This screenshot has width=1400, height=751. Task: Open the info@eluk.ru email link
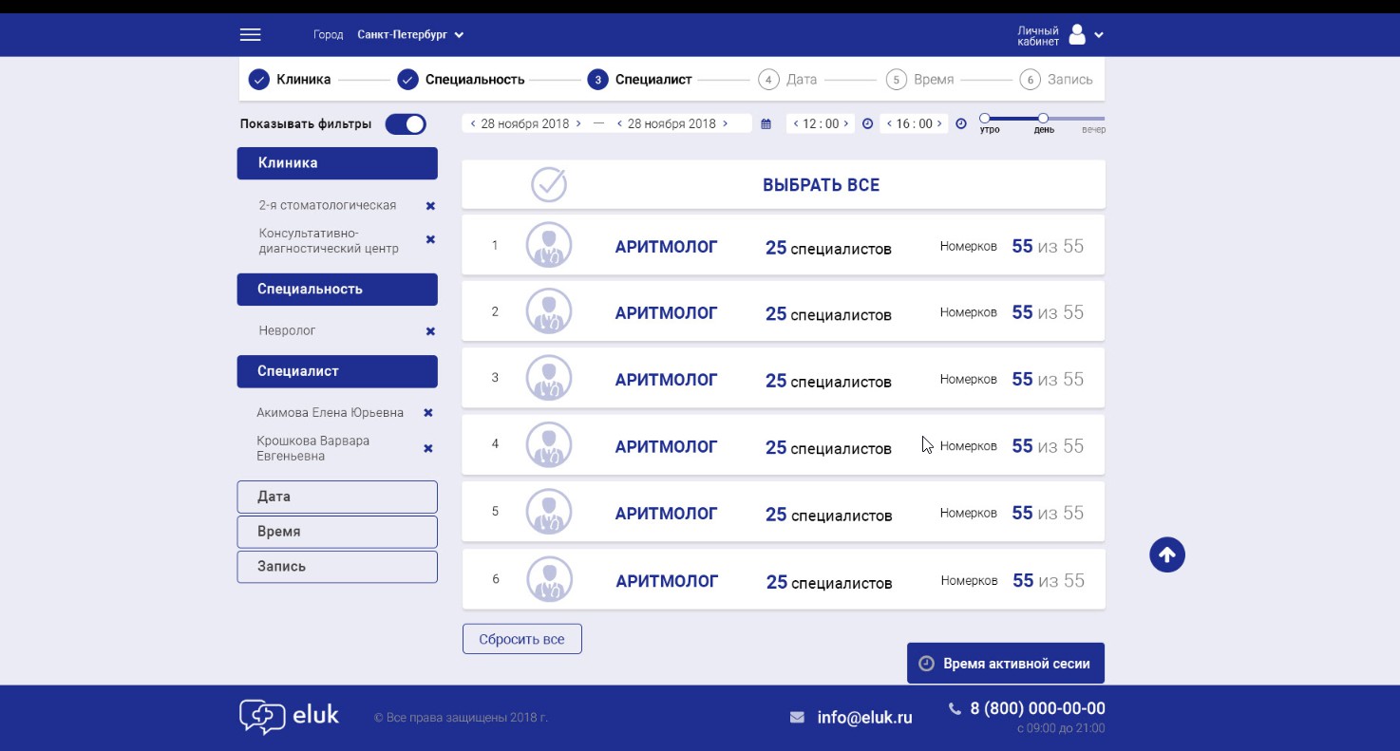pos(864,718)
